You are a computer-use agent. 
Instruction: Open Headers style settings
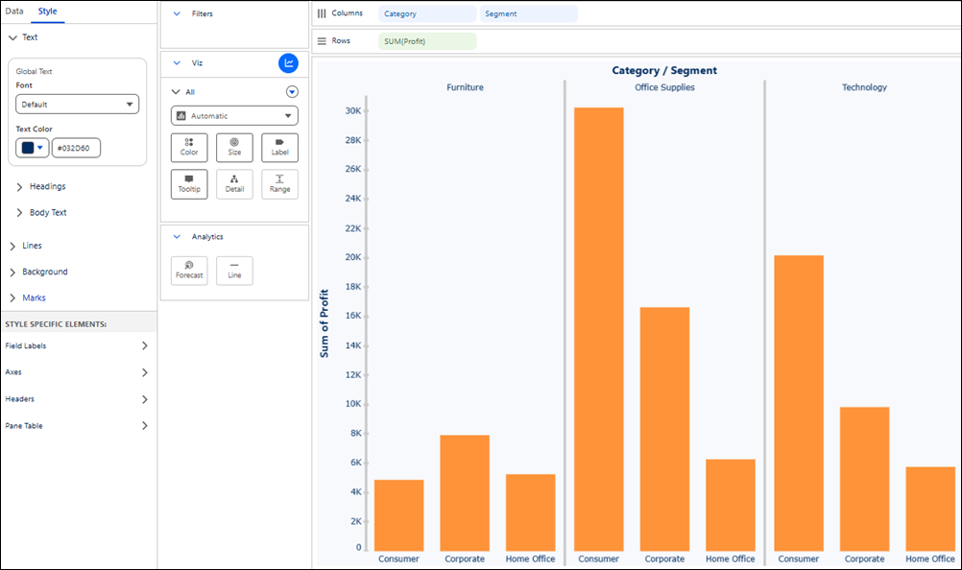[x=77, y=399]
